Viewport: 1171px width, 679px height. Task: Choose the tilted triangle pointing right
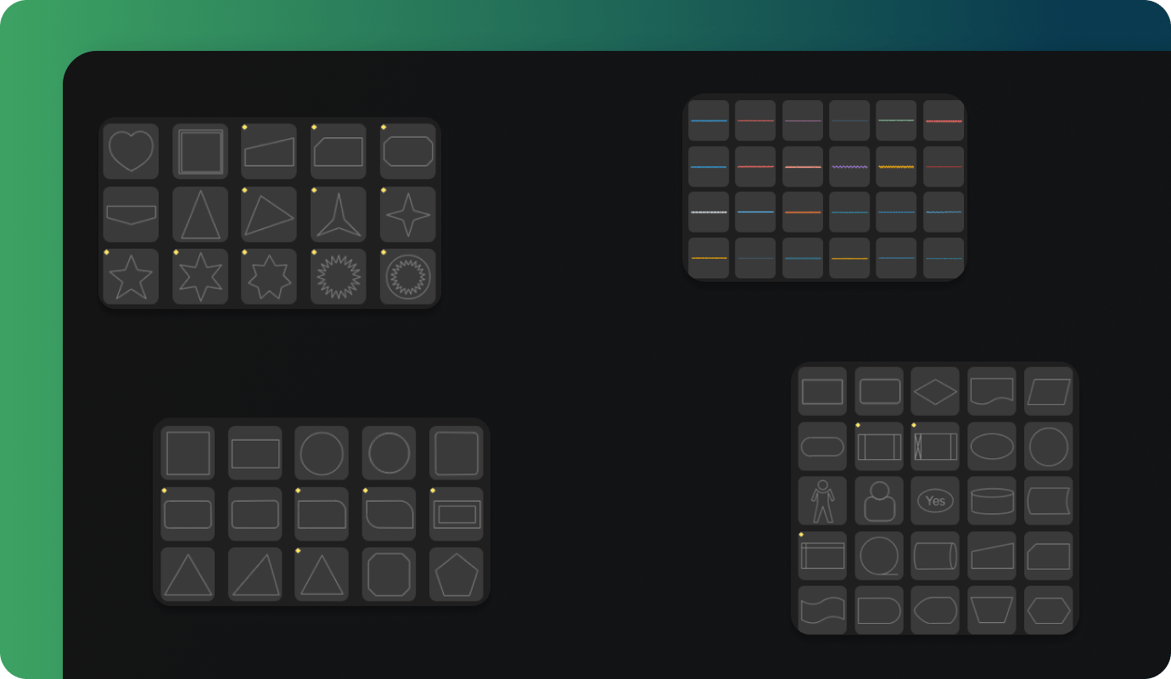269,214
